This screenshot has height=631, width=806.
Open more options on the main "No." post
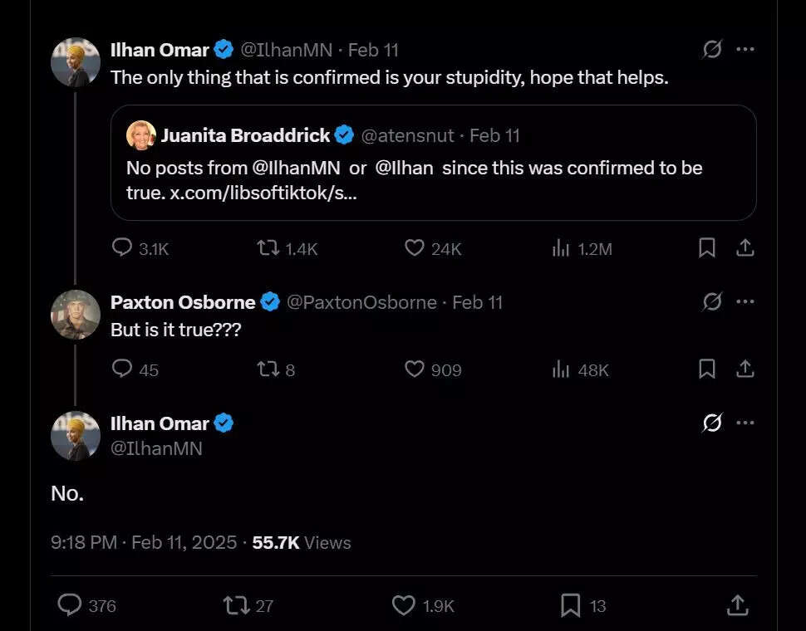pyautogui.click(x=745, y=423)
